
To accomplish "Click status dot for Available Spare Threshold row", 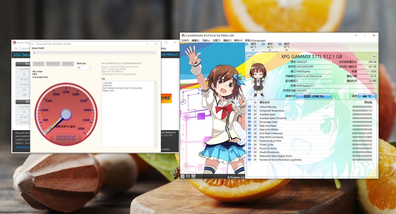I will pyautogui.click(x=249, y=118).
